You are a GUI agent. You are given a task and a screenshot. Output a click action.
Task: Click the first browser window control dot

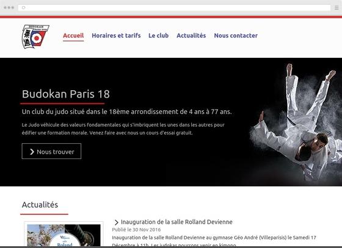pyautogui.click(x=5, y=7)
